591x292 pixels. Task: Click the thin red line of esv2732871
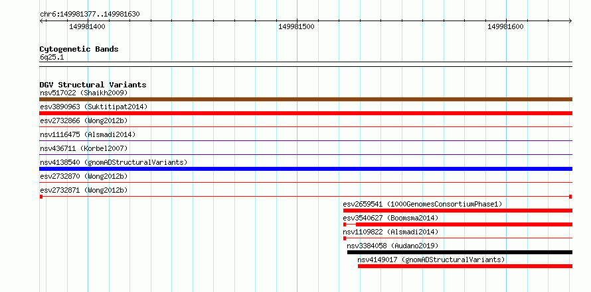[x=305, y=197]
